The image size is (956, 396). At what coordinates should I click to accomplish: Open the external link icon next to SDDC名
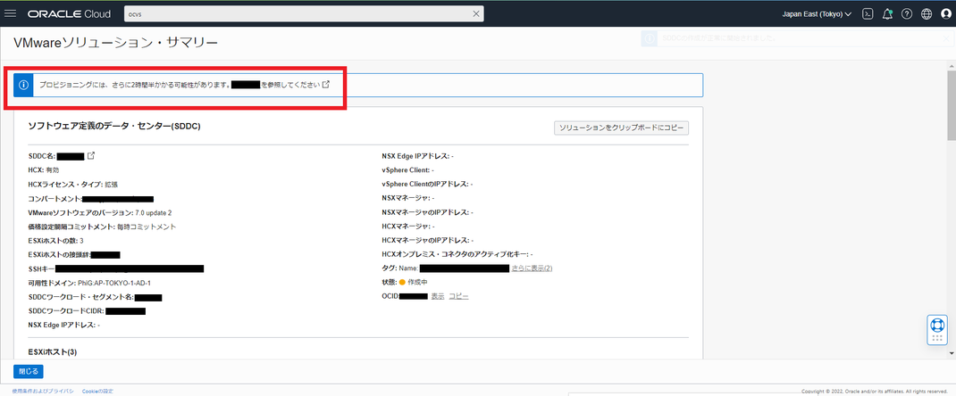coord(91,156)
